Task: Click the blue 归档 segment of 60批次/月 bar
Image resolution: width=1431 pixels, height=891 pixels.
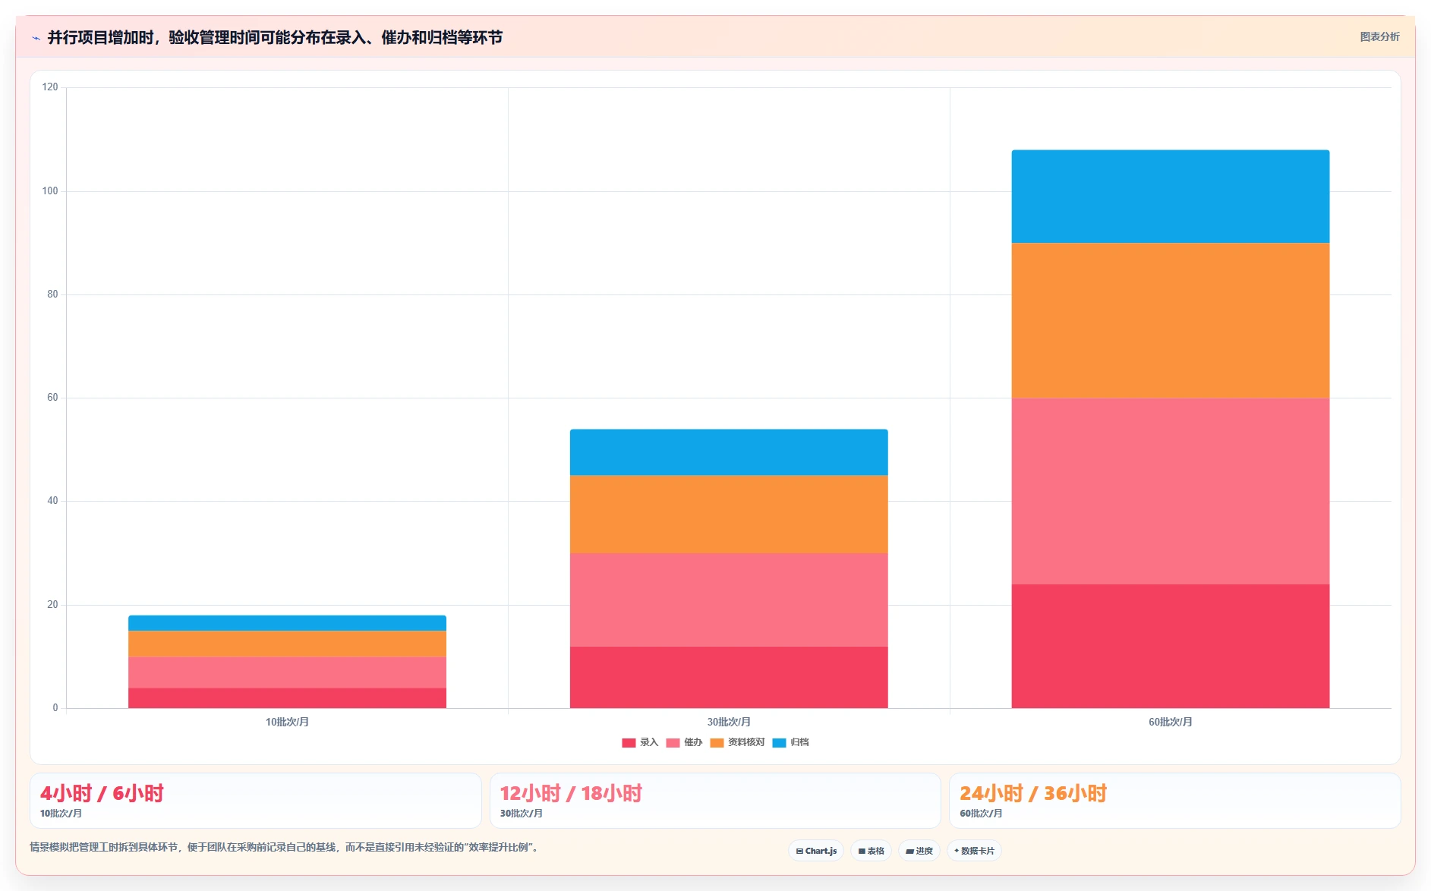Action: 1170,197
